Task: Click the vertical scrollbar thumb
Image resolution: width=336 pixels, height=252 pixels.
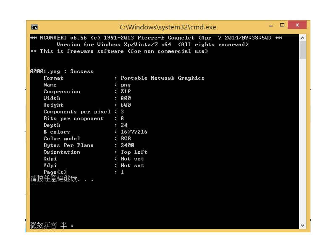Action: point(302,50)
